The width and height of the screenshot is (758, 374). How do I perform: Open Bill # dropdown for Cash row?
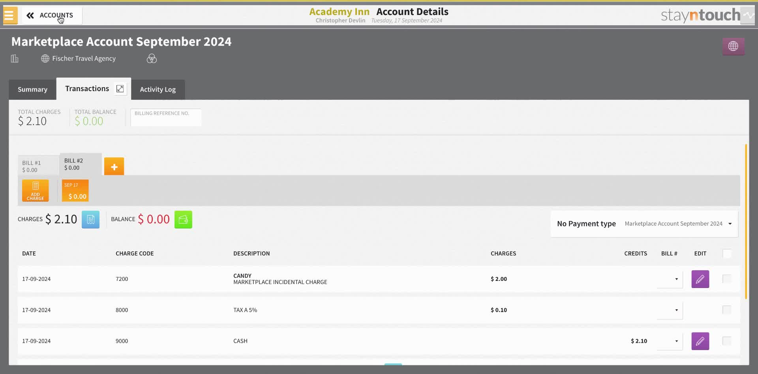(x=670, y=341)
